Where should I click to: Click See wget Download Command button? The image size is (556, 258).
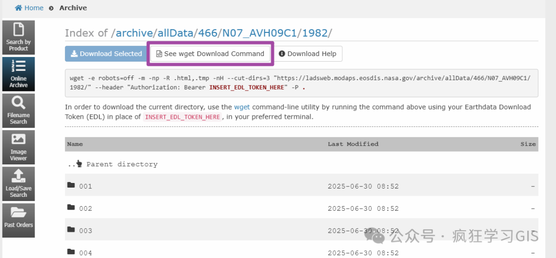[x=210, y=54]
